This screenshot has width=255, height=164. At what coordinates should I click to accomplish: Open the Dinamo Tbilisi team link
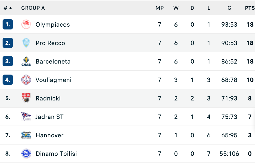(56, 153)
